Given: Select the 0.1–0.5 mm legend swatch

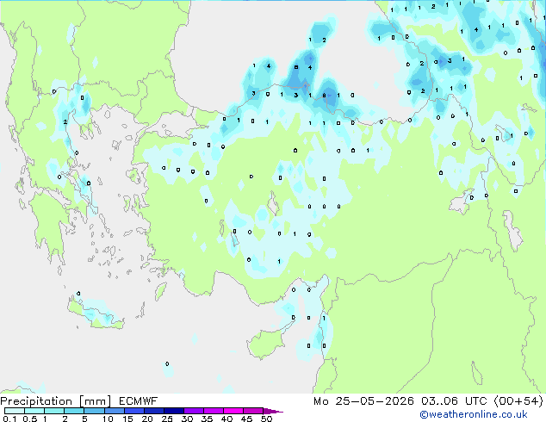Looking at the screenshot, I should [15, 411].
